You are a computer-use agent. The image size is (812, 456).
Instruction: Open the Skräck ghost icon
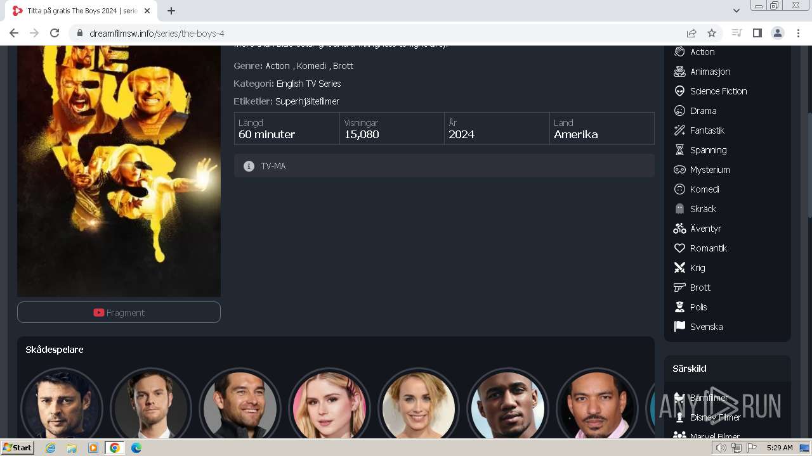point(679,209)
